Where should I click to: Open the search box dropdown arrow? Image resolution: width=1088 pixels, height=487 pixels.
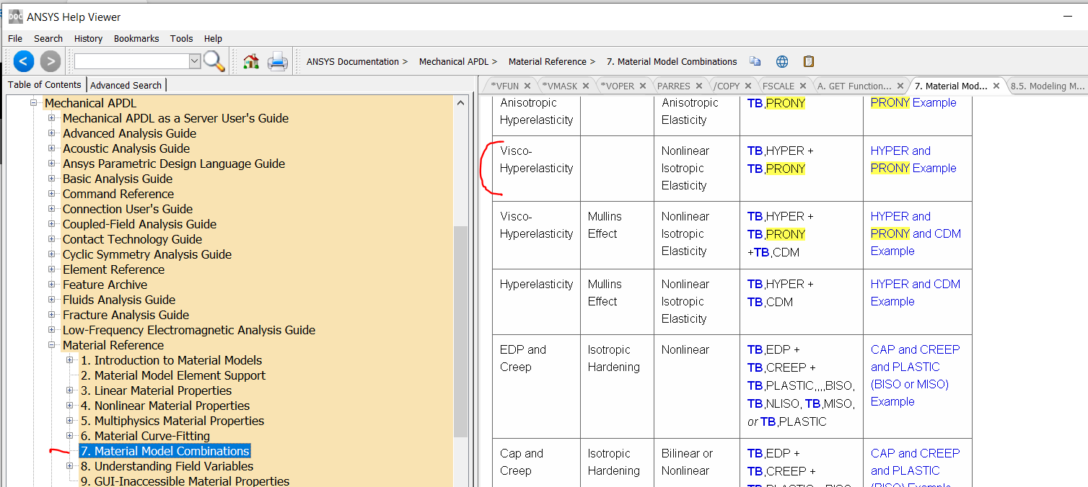coord(195,61)
